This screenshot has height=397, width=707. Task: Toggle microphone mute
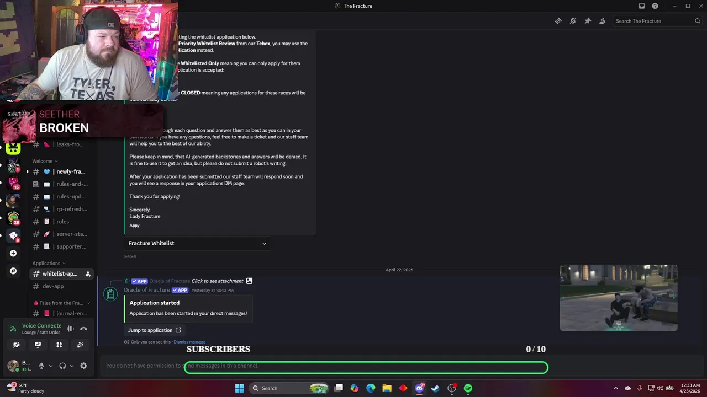tap(41, 366)
